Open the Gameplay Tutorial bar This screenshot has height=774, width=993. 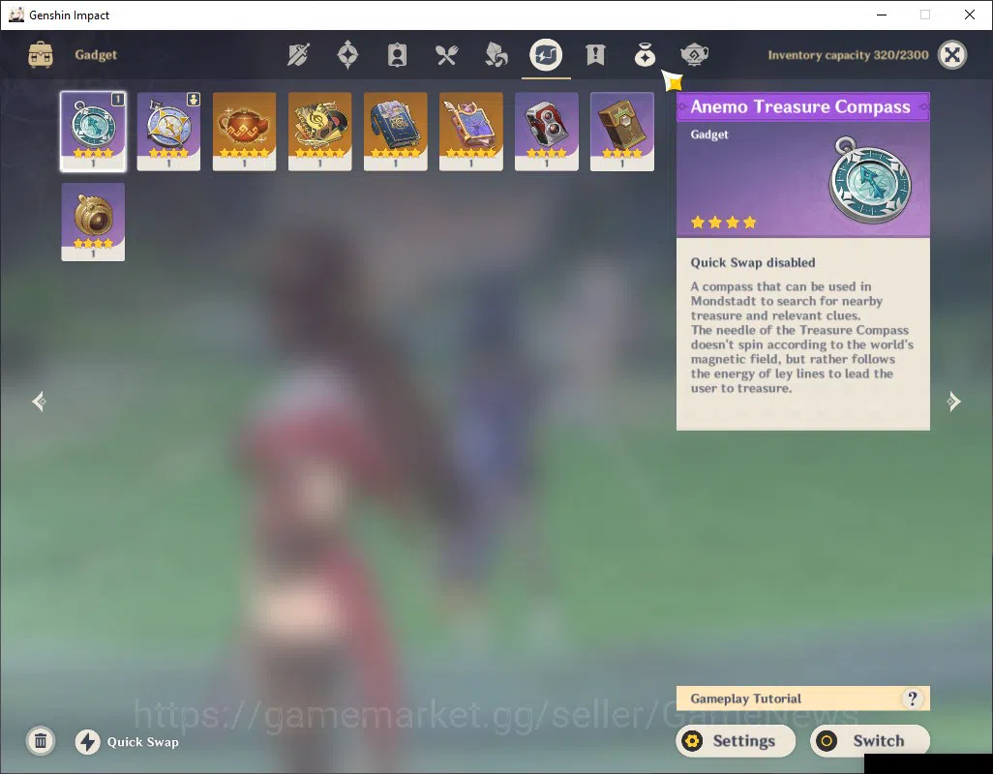[x=803, y=699]
